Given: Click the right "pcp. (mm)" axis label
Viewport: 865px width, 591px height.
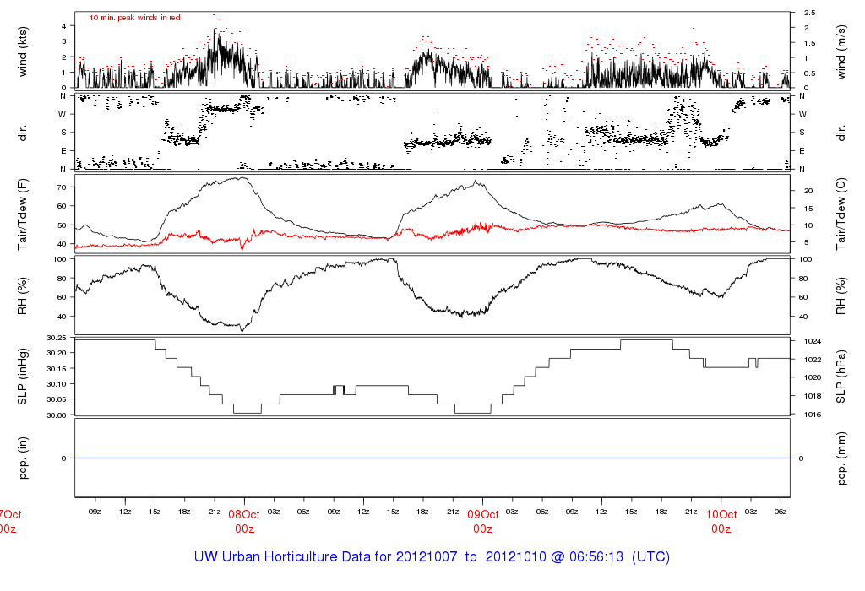Looking at the screenshot, I should pyautogui.click(x=841, y=458).
